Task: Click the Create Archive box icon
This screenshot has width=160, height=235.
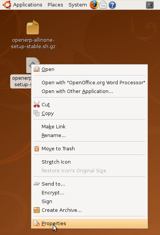Action: point(37,210)
